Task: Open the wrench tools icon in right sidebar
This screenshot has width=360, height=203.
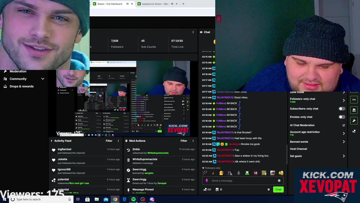Action: 354,121
